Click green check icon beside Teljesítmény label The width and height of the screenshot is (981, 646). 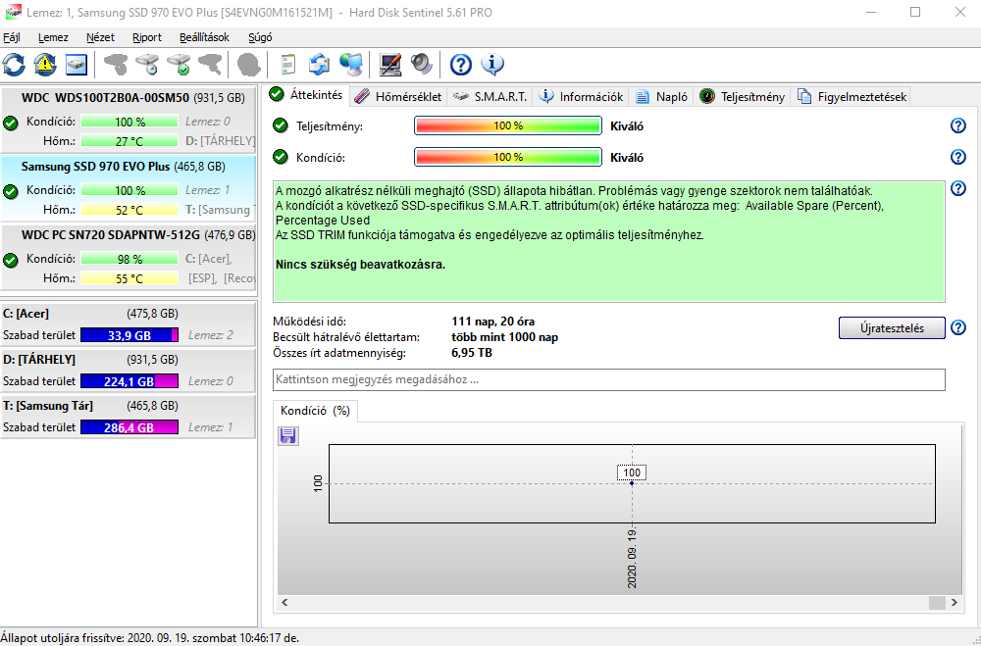click(x=281, y=125)
